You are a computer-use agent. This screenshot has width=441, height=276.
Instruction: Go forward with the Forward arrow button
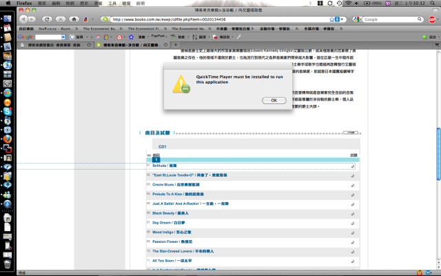tap(32, 19)
